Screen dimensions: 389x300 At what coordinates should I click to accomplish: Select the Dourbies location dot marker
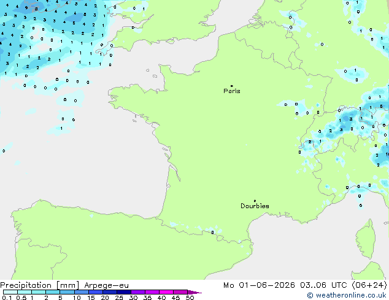pos(255,201)
